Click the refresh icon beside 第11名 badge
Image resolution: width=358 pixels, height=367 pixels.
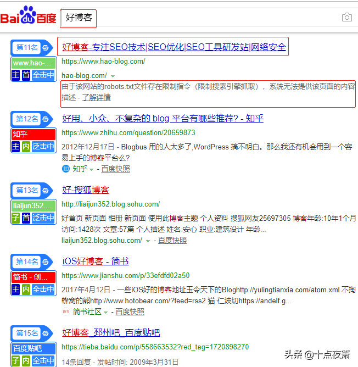tap(46, 48)
